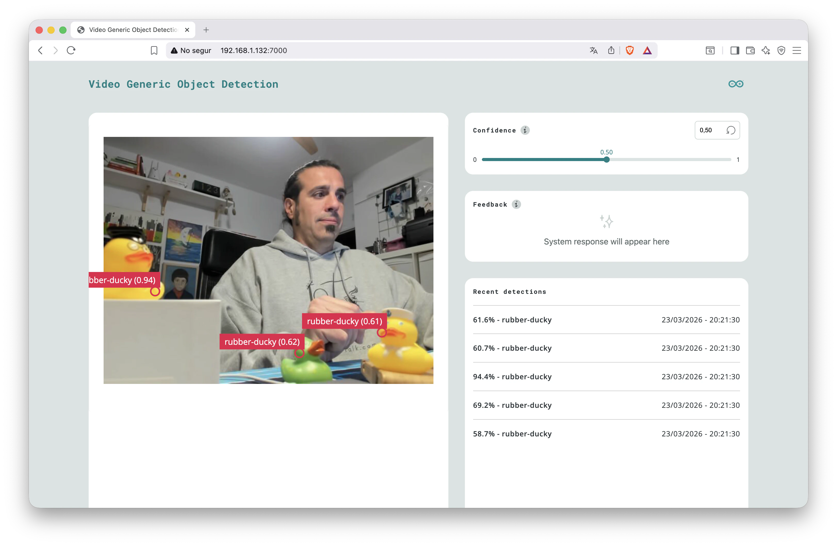Select the Video Generic Object Detection tab
Screen dimensions: 837x546
click(133, 30)
